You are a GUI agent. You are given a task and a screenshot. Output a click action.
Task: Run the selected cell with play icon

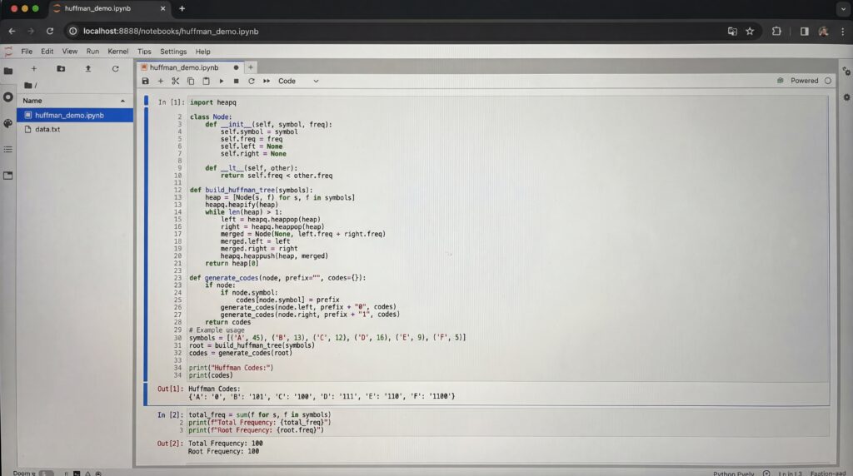pyautogui.click(x=221, y=81)
